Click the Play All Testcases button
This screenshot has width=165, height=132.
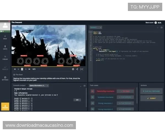pos(152,91)
